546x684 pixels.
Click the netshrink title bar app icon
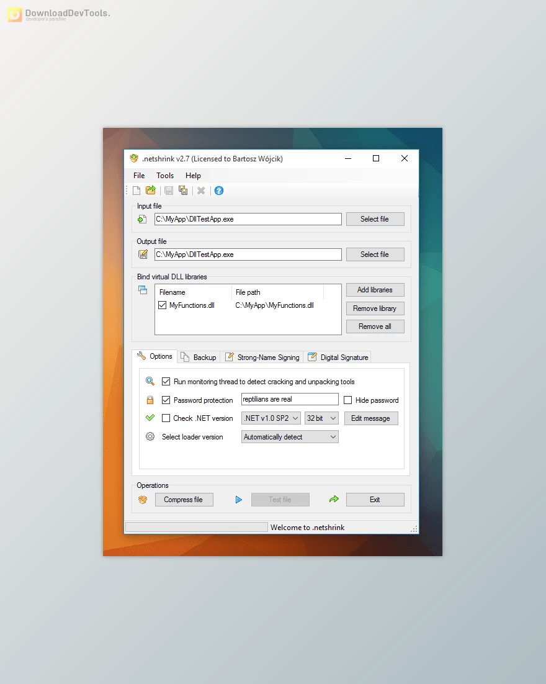pyautogui.click(x=134, y=158)
